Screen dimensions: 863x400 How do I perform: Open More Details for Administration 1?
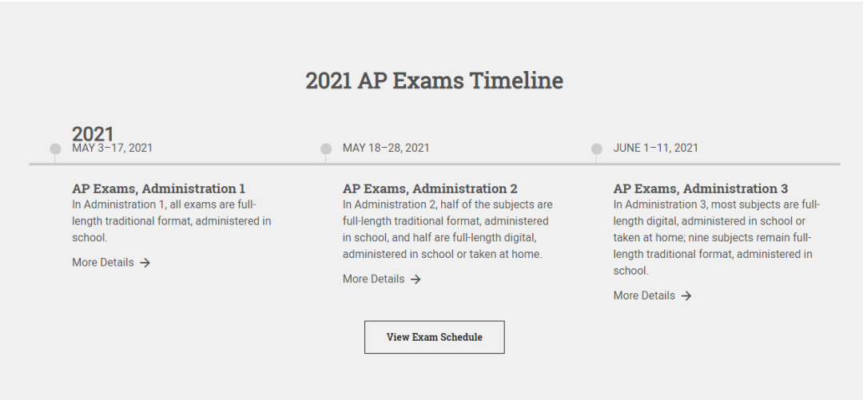point(111,263)
